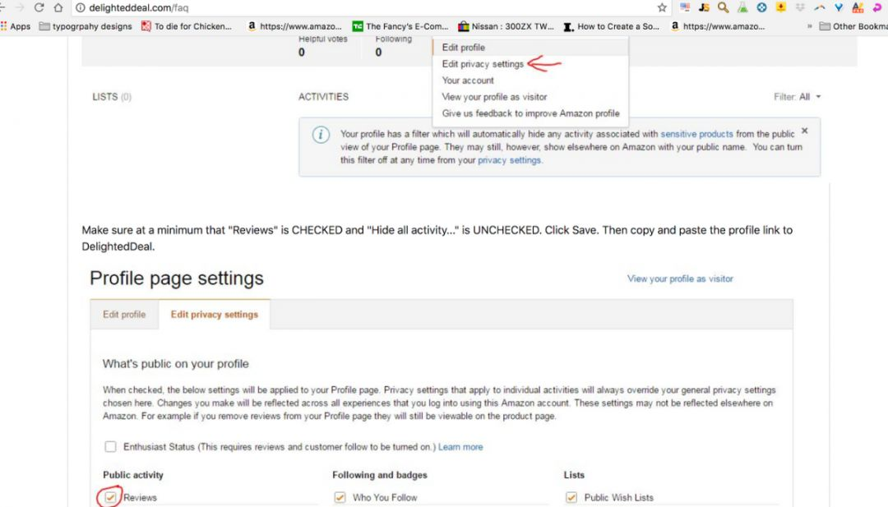Click the LISTS (0) heading
Viewport: 888px width, 507px height.
pos(112,97)
